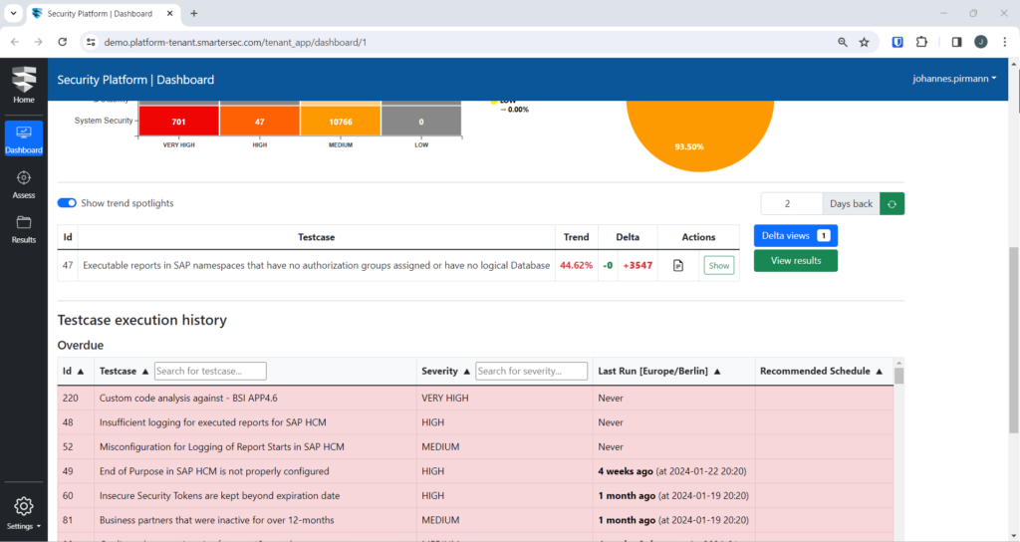Click the zoom magnifier icon in address bar

coord(843,42)
